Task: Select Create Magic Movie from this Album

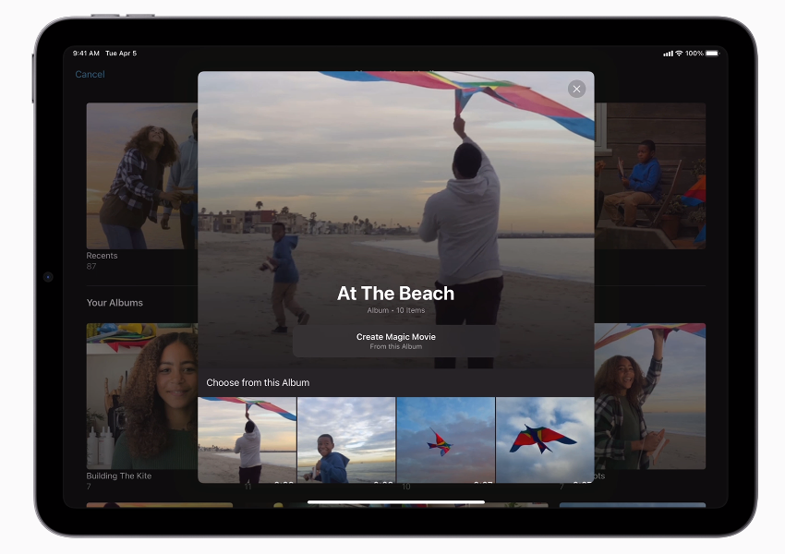Action: pos(395,340)
